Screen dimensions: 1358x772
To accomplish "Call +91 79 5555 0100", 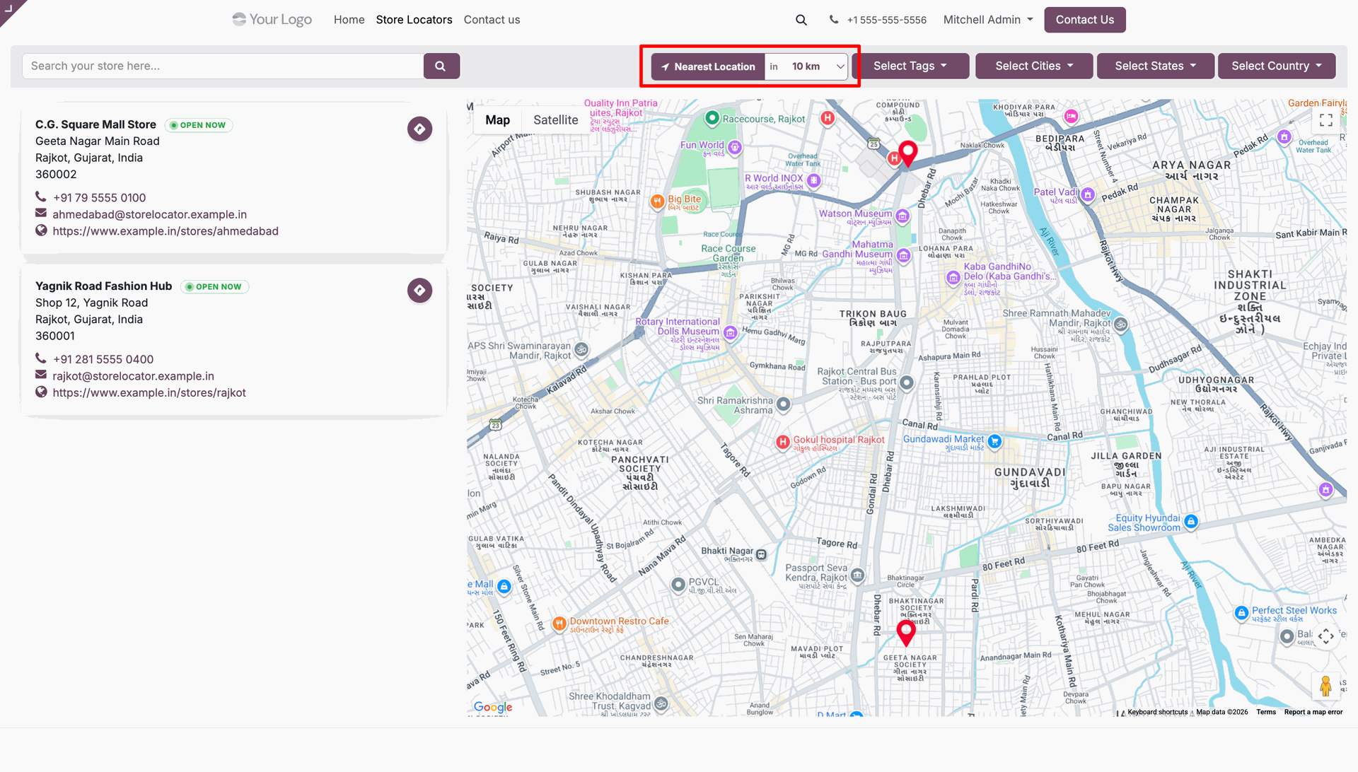I will (x=99, y=198).
